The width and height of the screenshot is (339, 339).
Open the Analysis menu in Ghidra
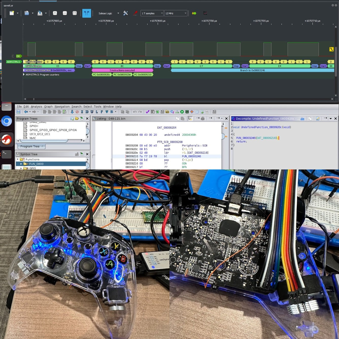(x=37, y=107)
